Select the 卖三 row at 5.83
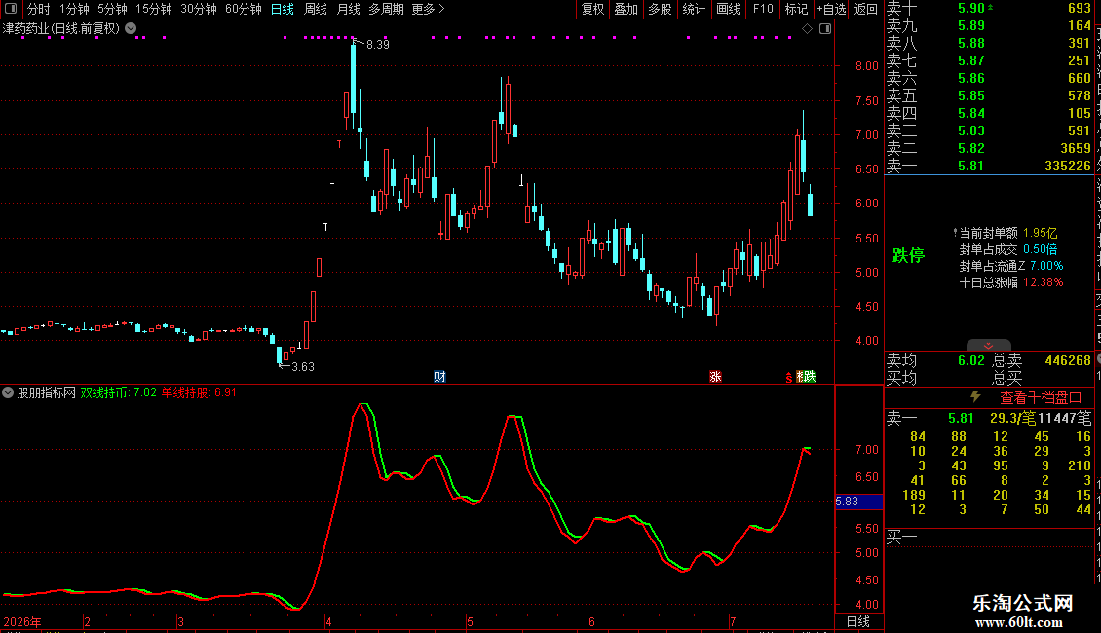Image resolution: width=1101 pixels, height=633 pixels. point(989,130)
